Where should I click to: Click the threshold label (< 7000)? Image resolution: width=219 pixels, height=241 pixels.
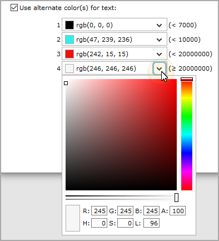click(x=182, y=25)
